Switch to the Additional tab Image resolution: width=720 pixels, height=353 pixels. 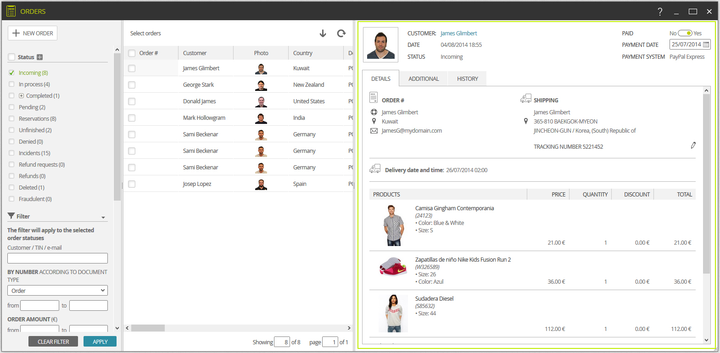coord(424,78)
